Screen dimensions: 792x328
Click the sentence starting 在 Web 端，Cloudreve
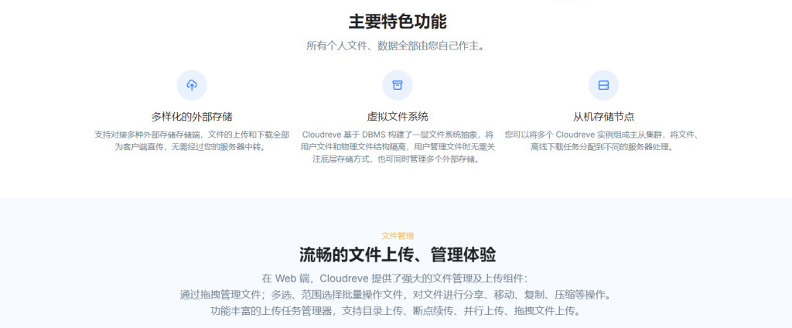pyautogui.click(x=394, y=278)
